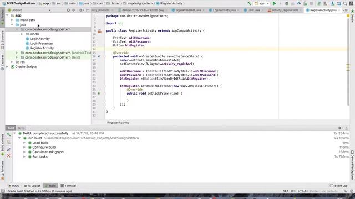
Task: Open the Event Log
Action: [339, 186]
